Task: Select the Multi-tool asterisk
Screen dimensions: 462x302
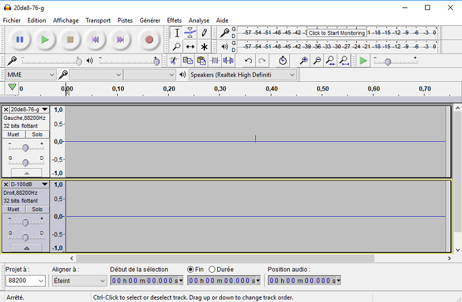Action: (204, 47)
